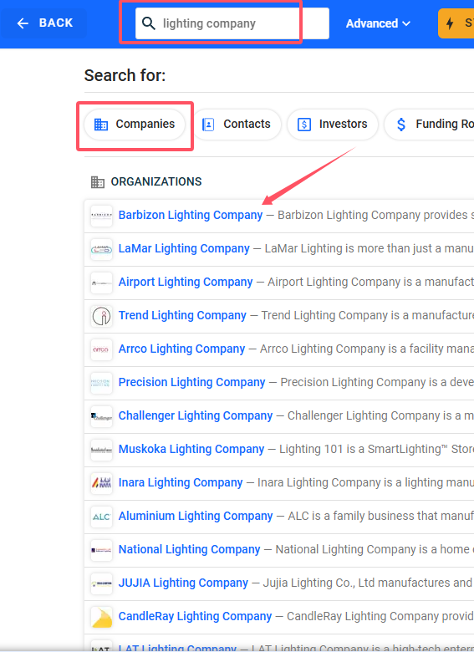474x652 pixels.
Task: Open Precision Lighting Company link
Action: (191, 382)
